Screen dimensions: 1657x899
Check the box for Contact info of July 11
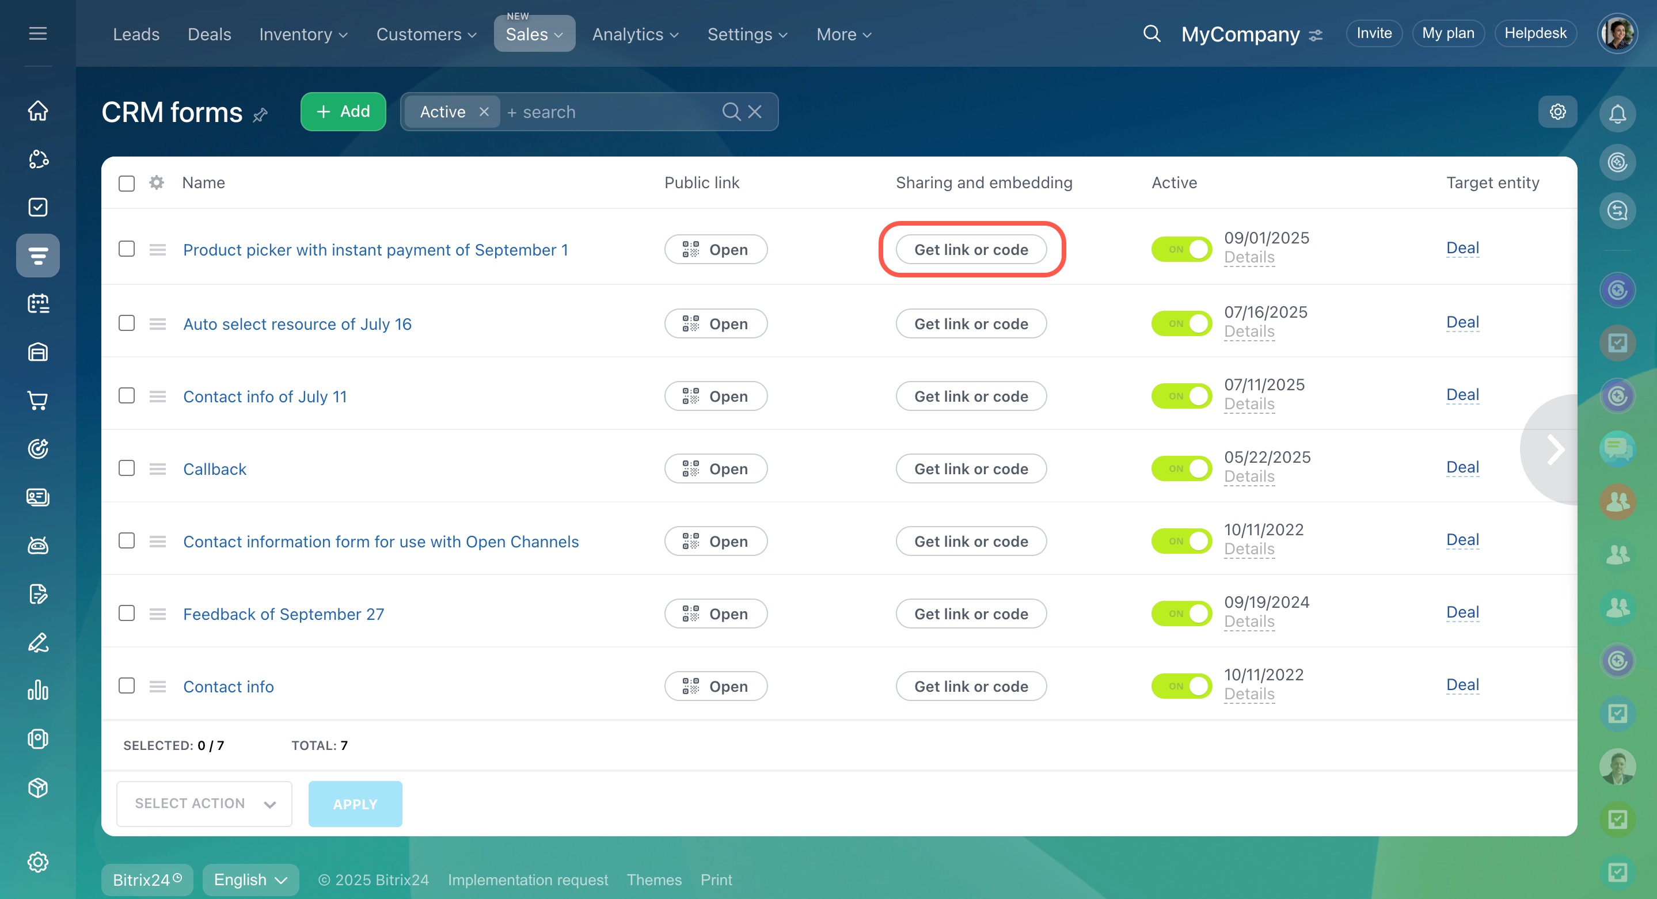127,395
